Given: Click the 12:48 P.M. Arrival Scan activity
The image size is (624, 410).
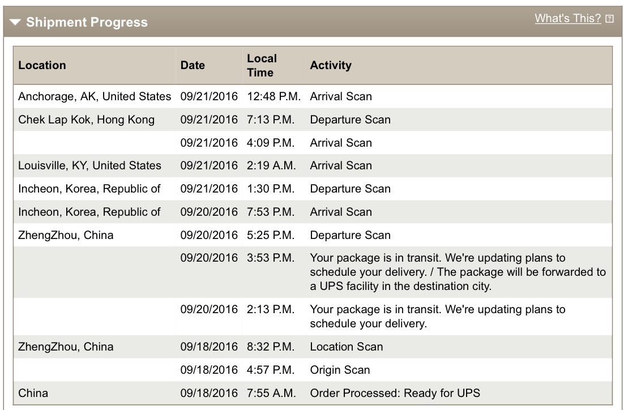Looking at the screenshot, I should 341,96.
